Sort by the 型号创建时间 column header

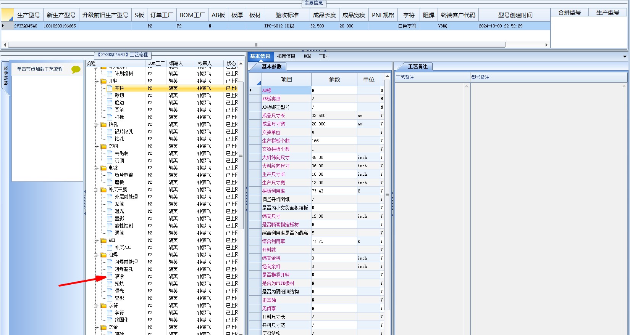515,15
